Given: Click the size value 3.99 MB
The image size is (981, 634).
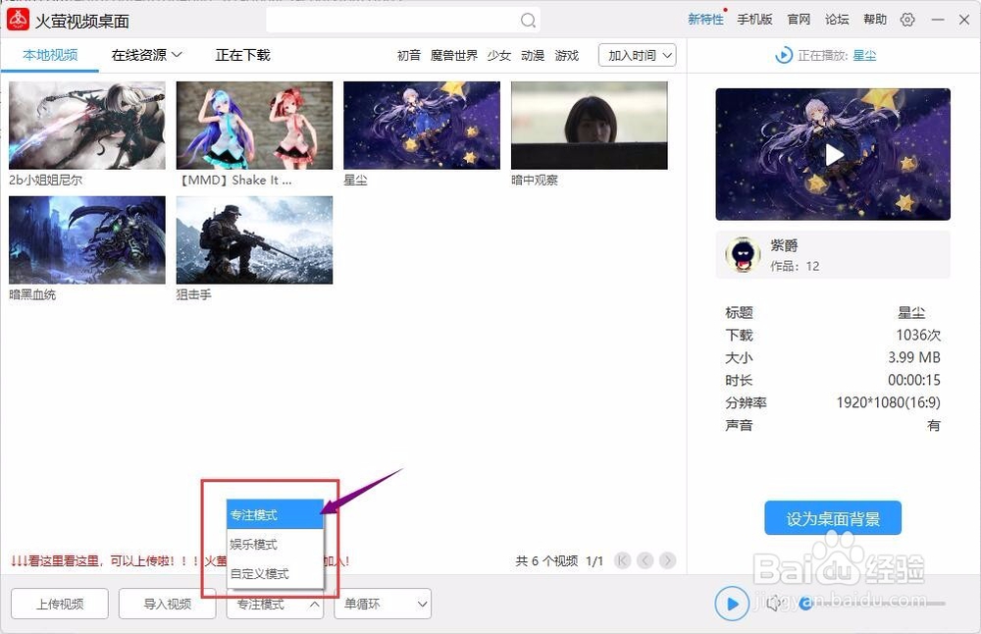Looking at the screenshot, I should [914, 357].
